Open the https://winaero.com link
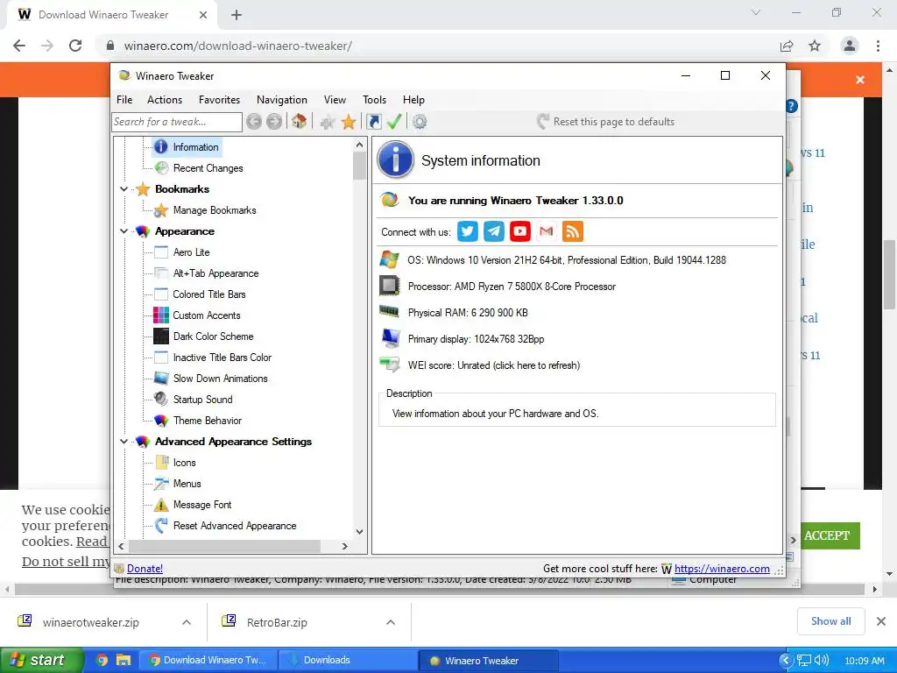 pos(722,568)
